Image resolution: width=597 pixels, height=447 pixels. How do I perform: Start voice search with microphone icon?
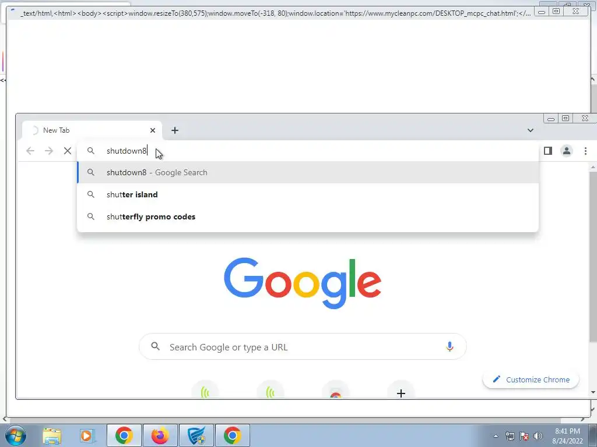[449, 347]
